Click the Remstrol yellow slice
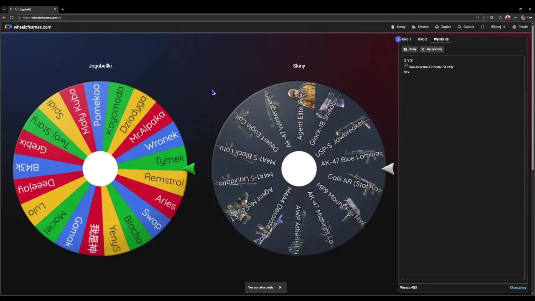535x301 pixels. 164,179
